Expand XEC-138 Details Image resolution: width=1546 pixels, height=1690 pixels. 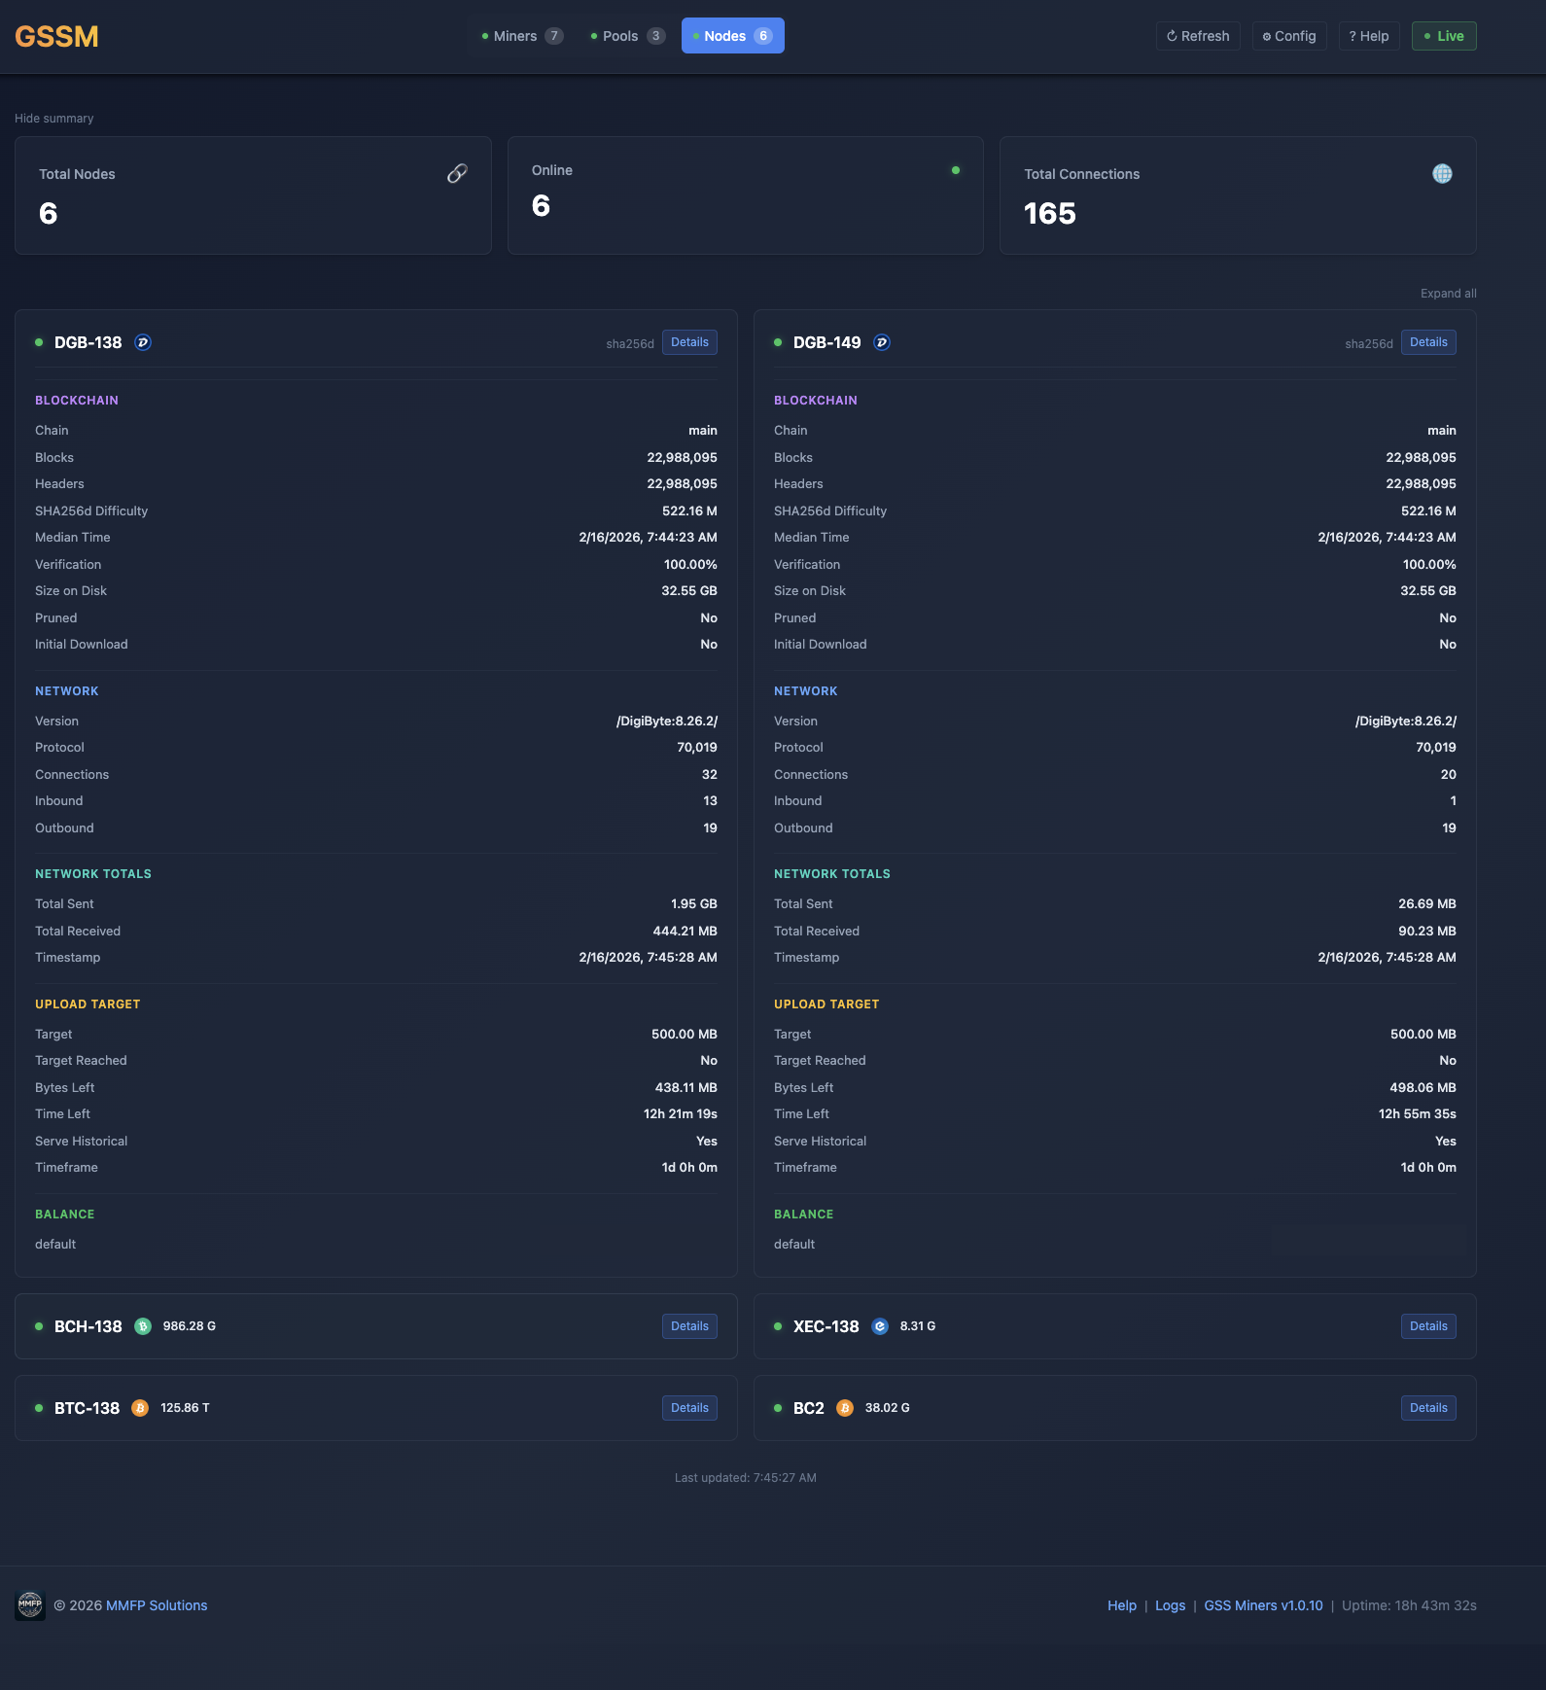pos(1428,1326)
